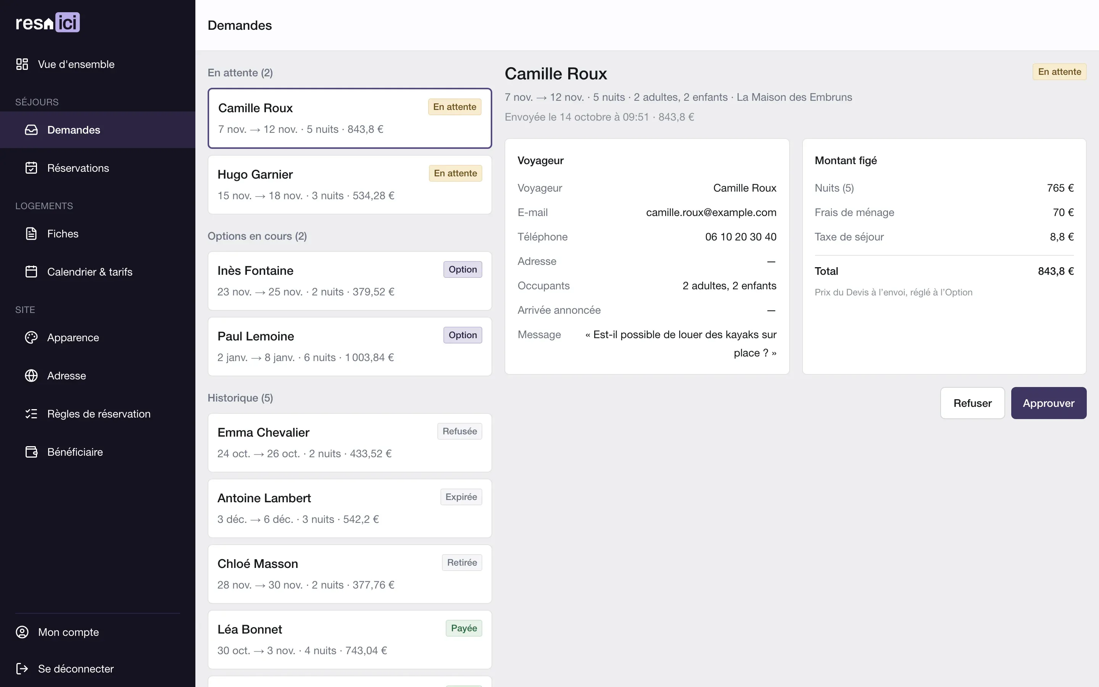The height and width of the screenshot is (687, 1099).
Task: Click the 'Options en cours (2)' heading
Action: [257, 236]
